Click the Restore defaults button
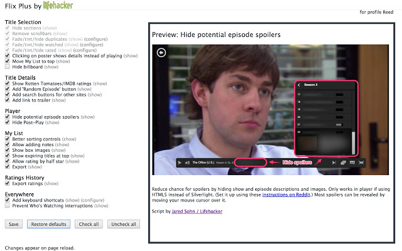402x251 pixels. point(49,224)
